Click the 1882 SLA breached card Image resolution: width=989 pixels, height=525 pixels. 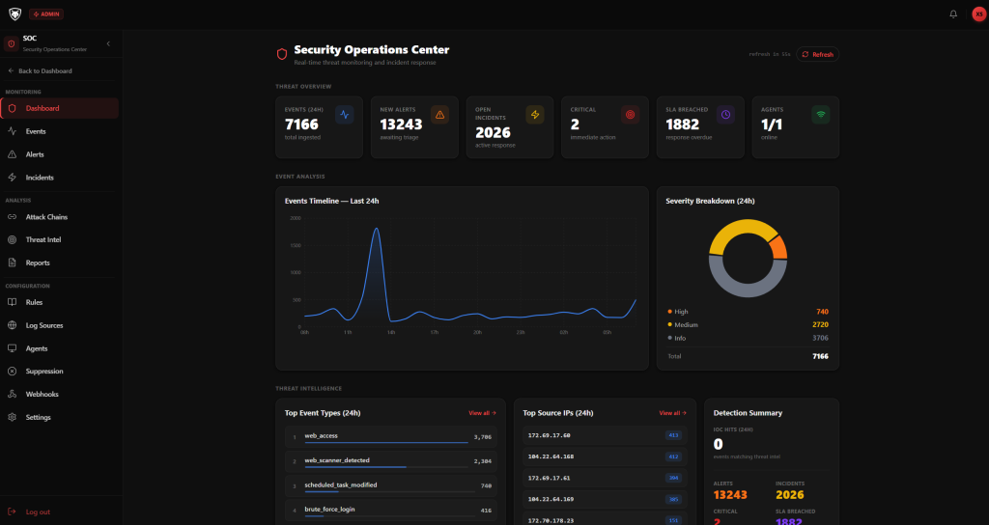(700, 127)
